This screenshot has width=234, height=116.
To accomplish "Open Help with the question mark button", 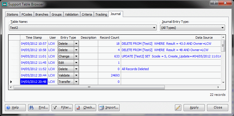I will click(x=15, y=107).
